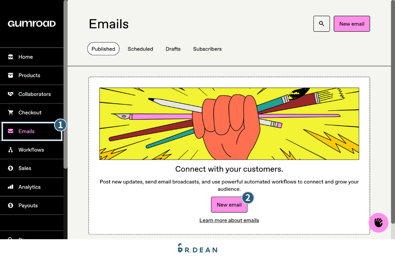Screen dimensions: 395x257
Task: Open email search with magnifier button
Action: pos(322,24)
